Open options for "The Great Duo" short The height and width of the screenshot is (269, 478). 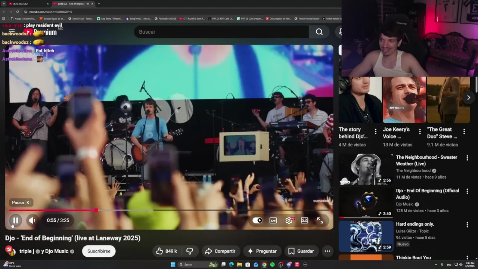pos(464,132)
